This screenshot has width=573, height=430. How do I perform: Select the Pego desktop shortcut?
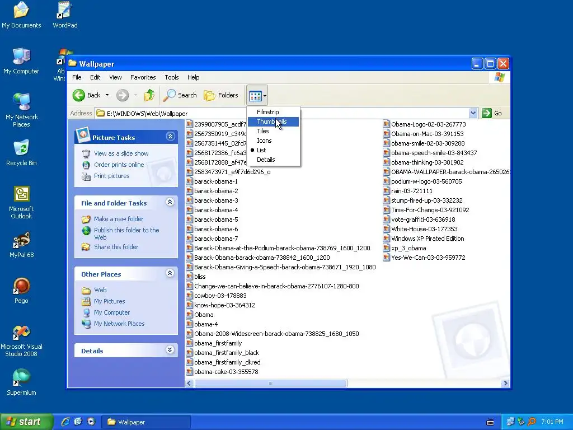21,291
